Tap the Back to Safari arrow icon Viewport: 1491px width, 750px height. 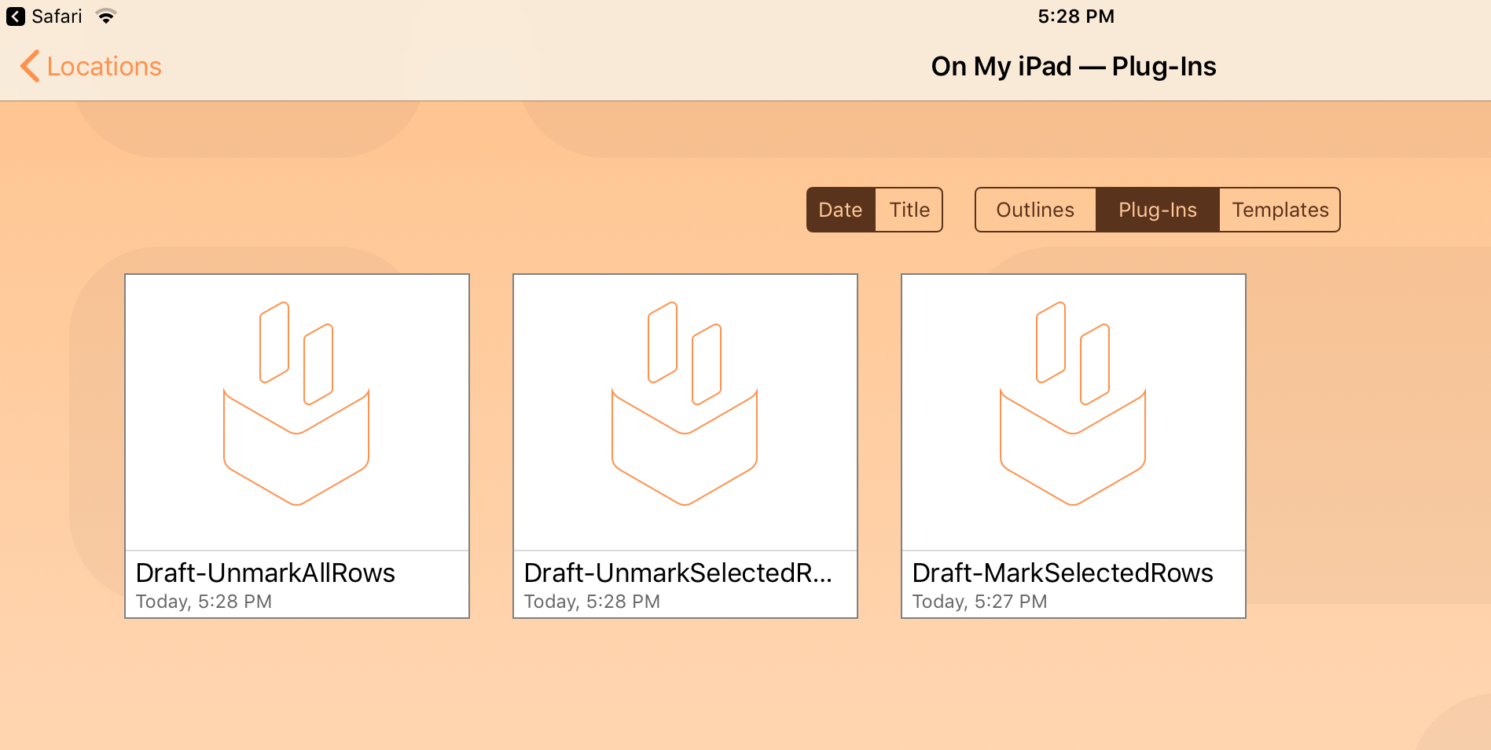[x=16, y=16]
